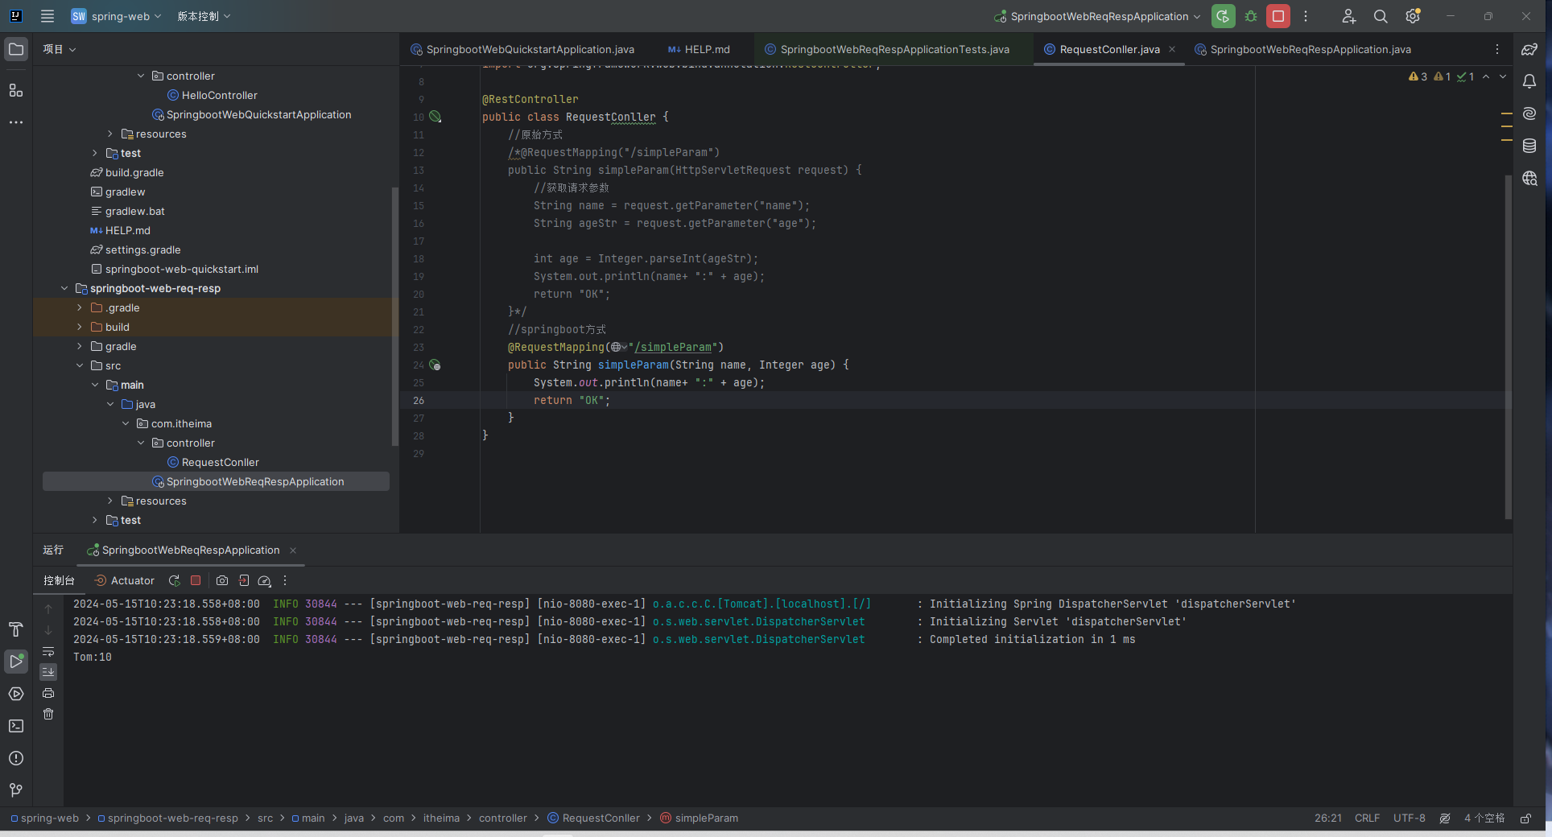Viewport: 1552px width, 837px height.
Task: Select the Actuator tab
Action: (x=125, y=580)
